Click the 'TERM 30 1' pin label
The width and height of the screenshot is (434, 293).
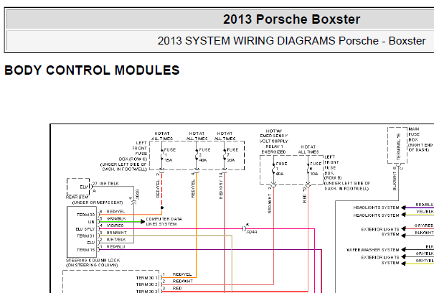coord(147,277)
